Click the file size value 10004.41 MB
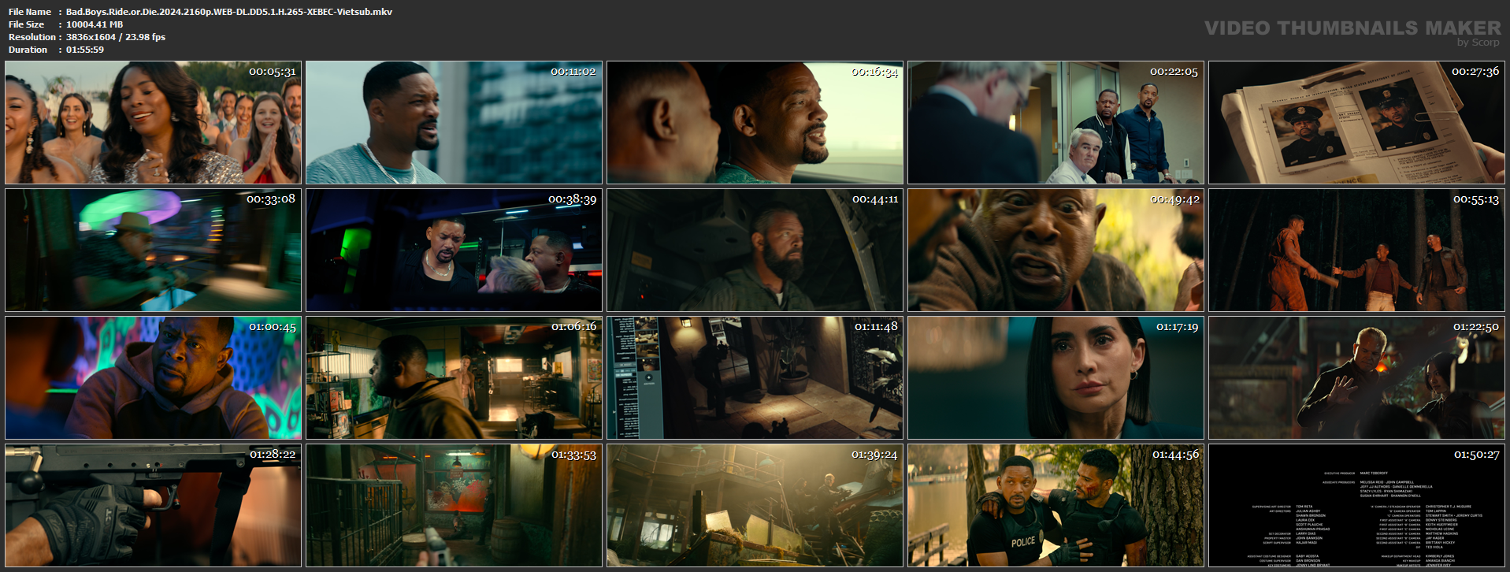 [x=95, y=24]
